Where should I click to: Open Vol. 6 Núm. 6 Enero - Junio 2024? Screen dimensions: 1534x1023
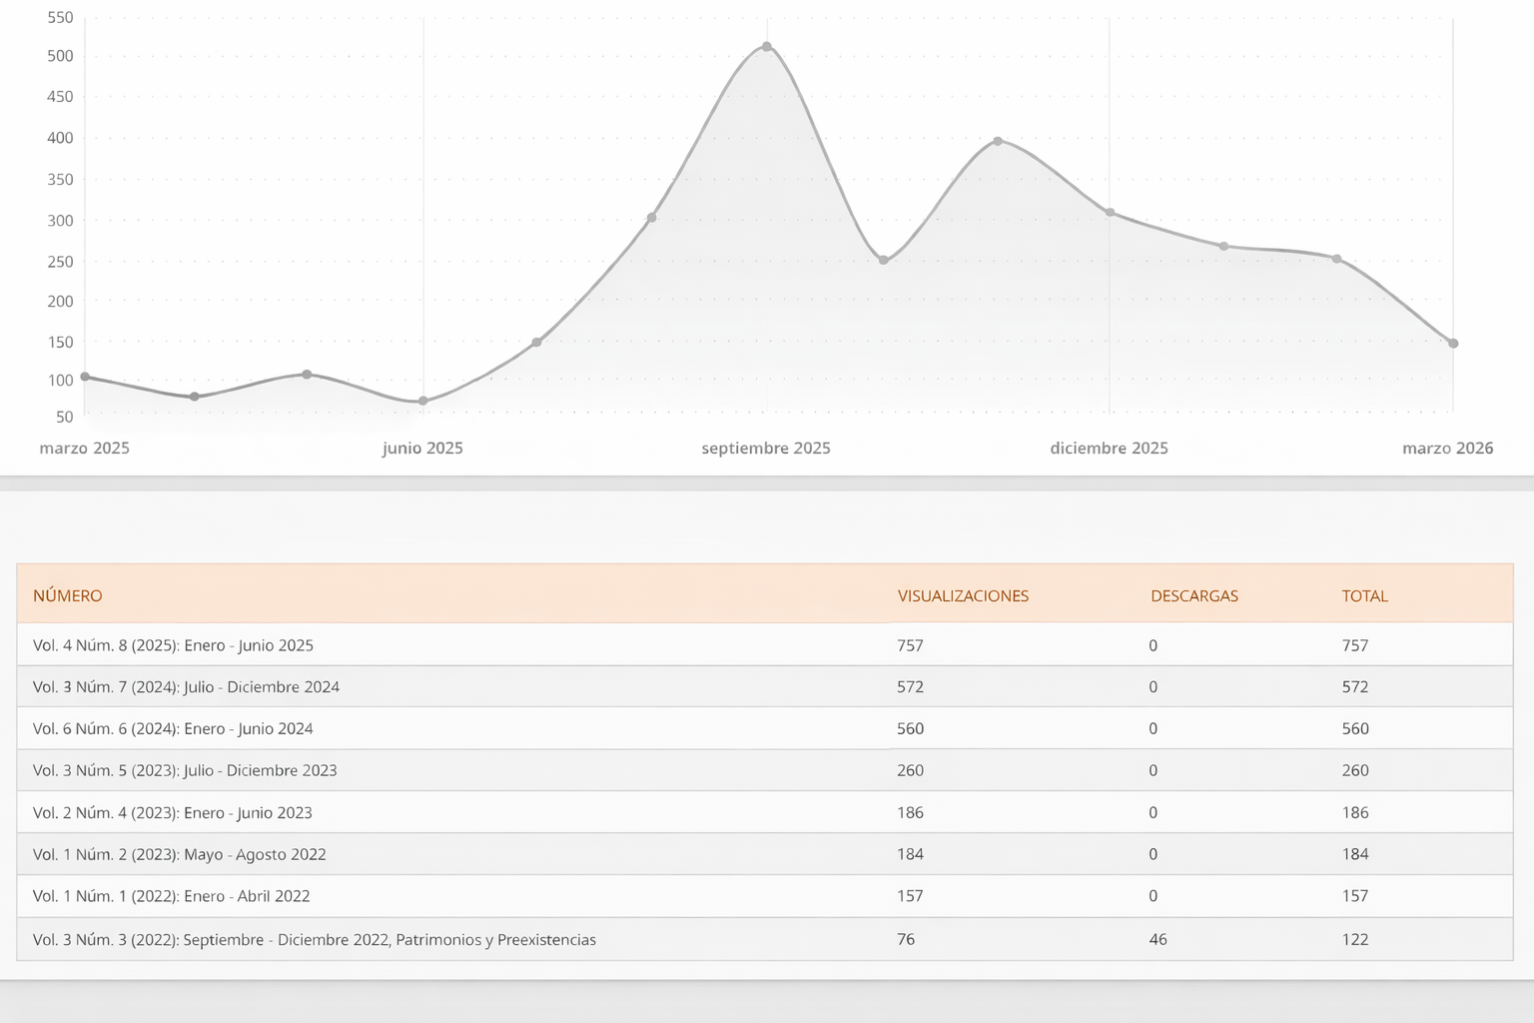tap(173, 729)
